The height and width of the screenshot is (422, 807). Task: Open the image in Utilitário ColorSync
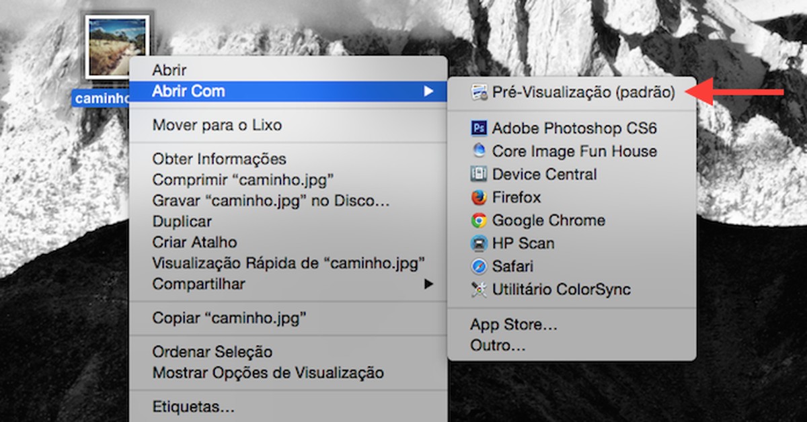[562, 289]
